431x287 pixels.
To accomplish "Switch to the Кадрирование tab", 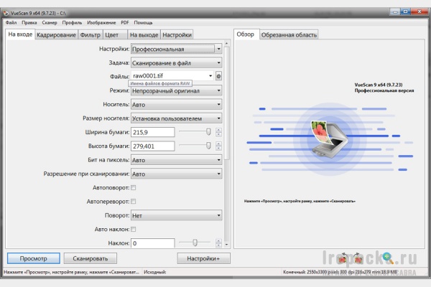I will pos(56,35).
